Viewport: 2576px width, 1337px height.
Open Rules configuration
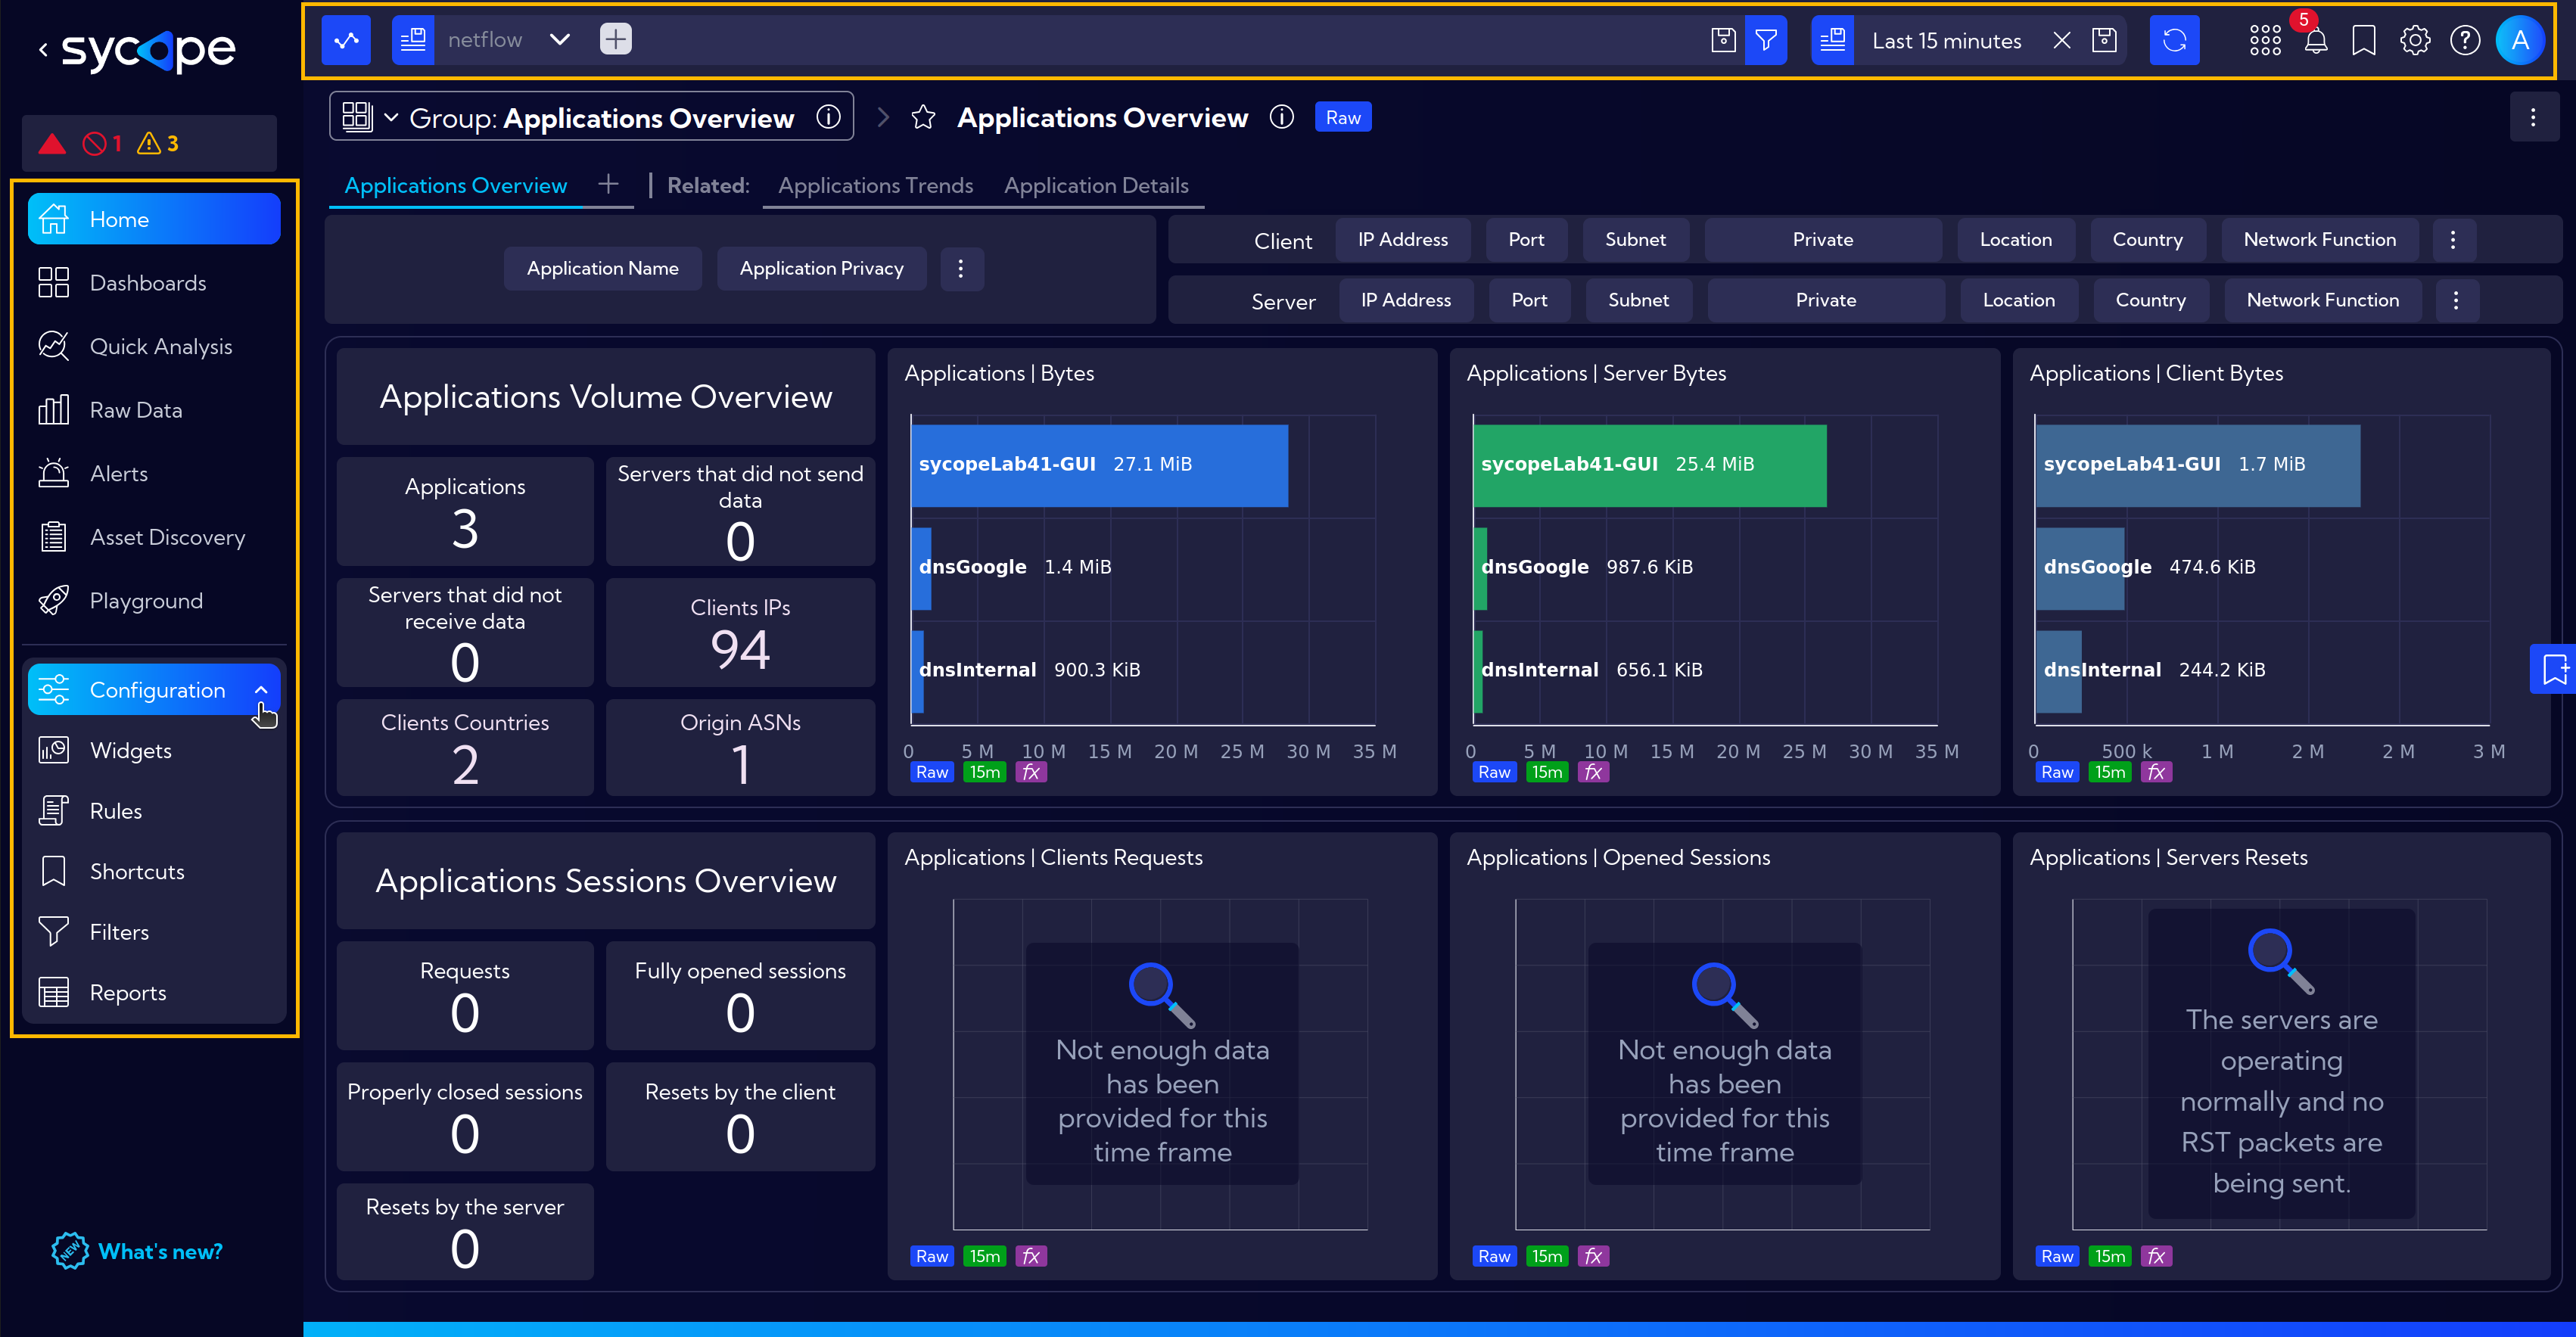[x=154, y=811]
